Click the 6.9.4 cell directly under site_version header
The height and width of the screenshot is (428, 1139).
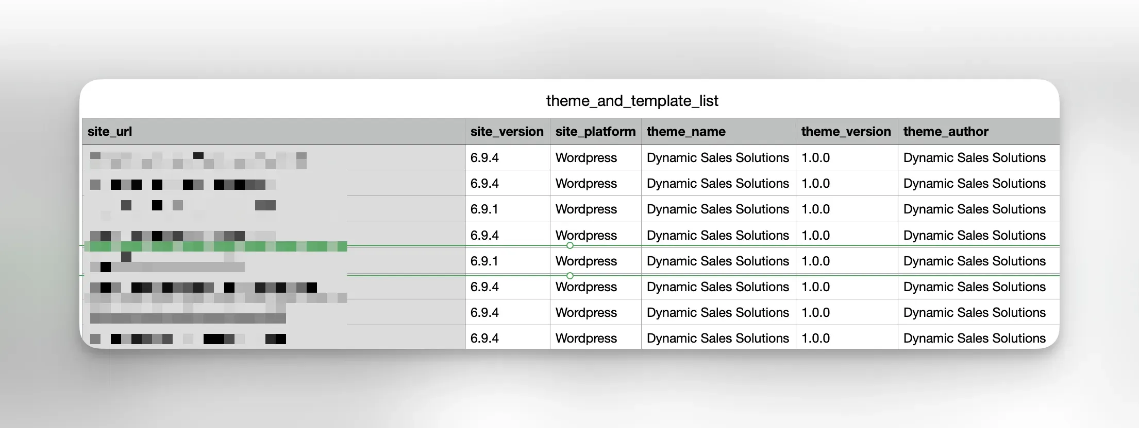[507, 157]
